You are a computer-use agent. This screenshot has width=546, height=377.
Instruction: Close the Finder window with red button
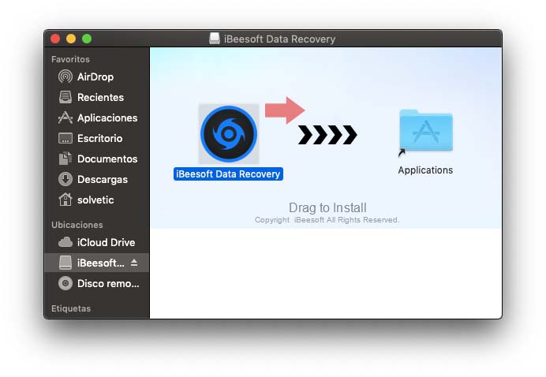(55, 39)
